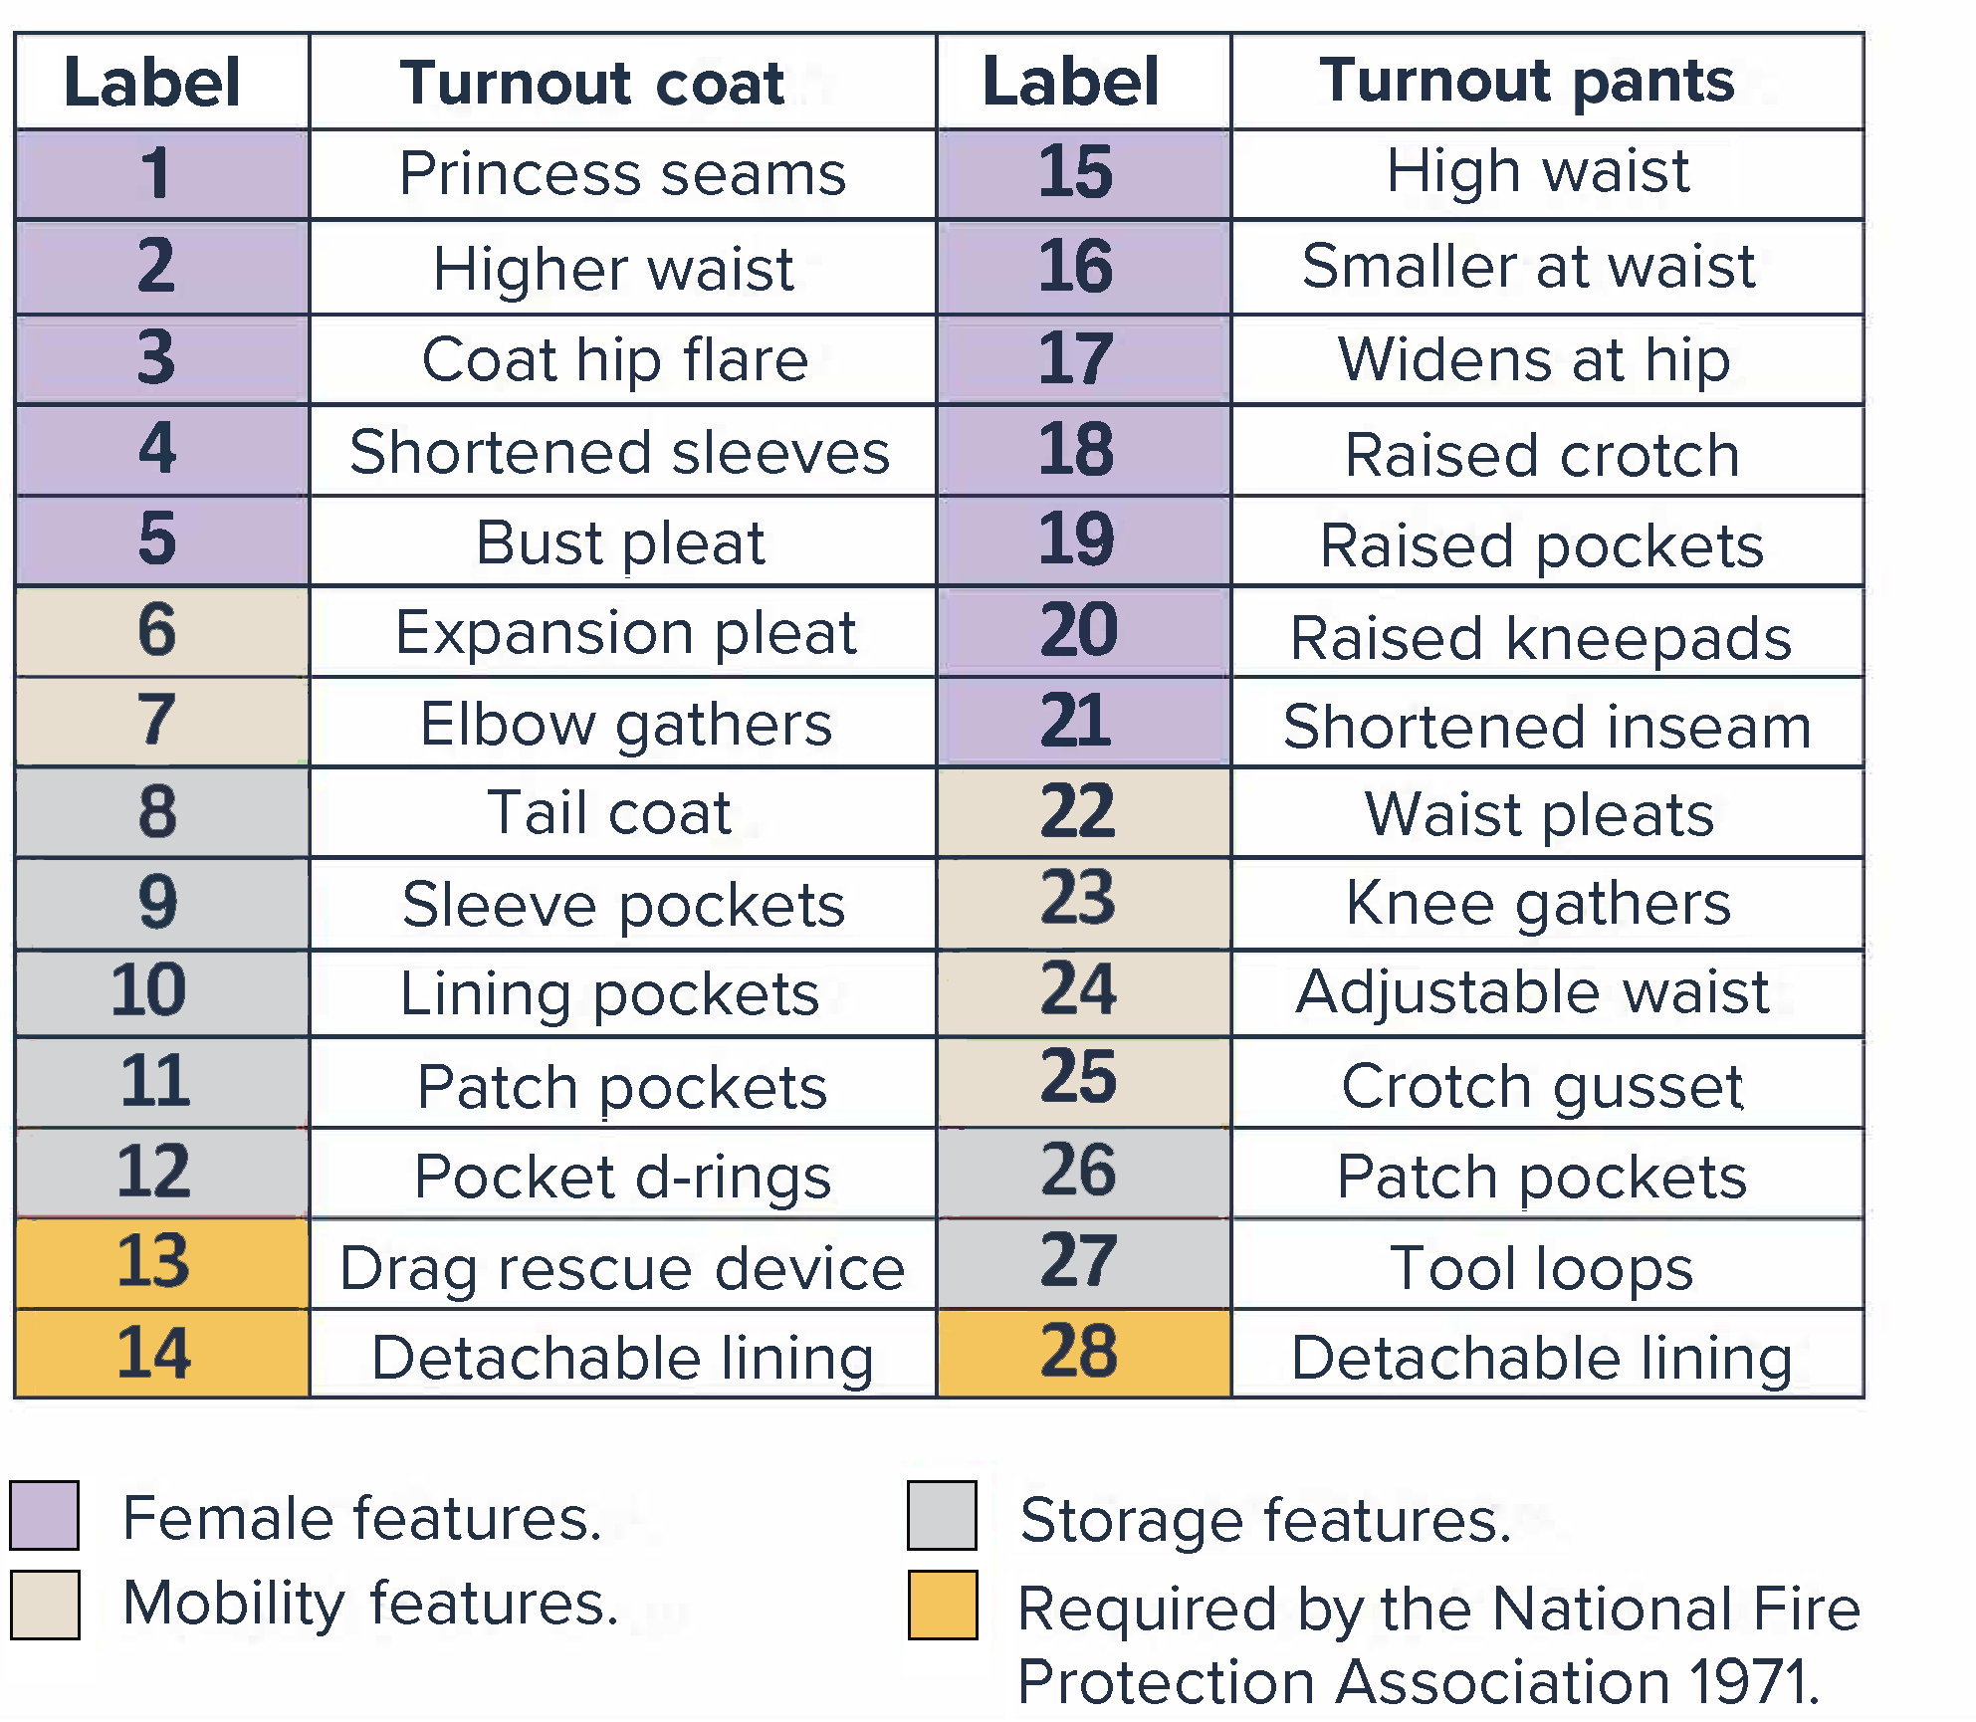This screenshot has width=1976, height=1722.
Task: Select the Turnout coat column header
Action: (622, 82)
